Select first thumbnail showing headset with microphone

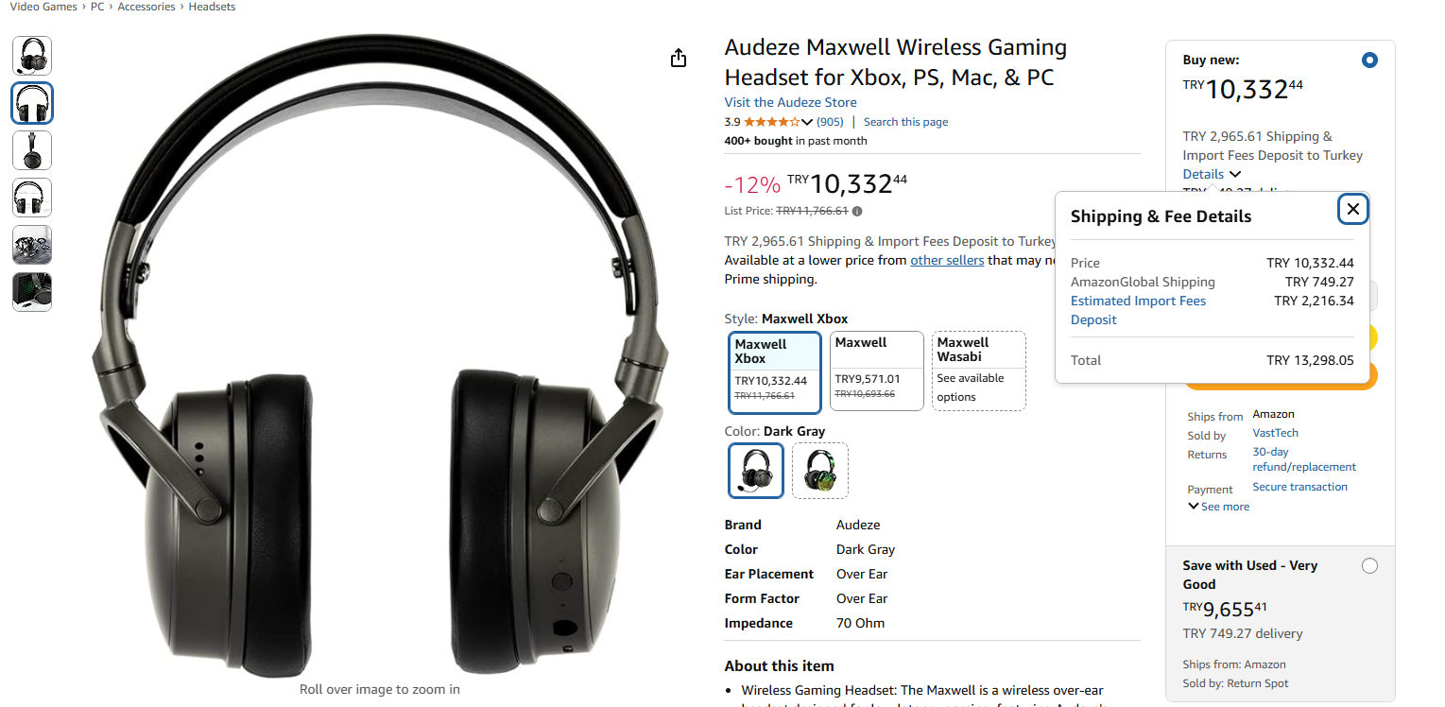(x=32, y=56)
